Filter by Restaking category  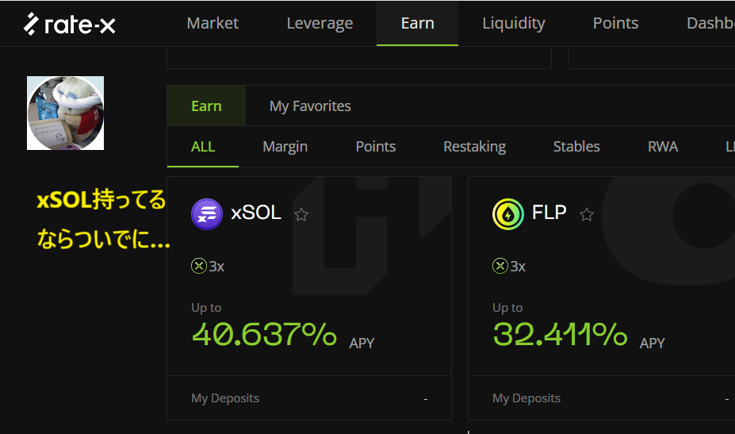[x=474, y=147]
